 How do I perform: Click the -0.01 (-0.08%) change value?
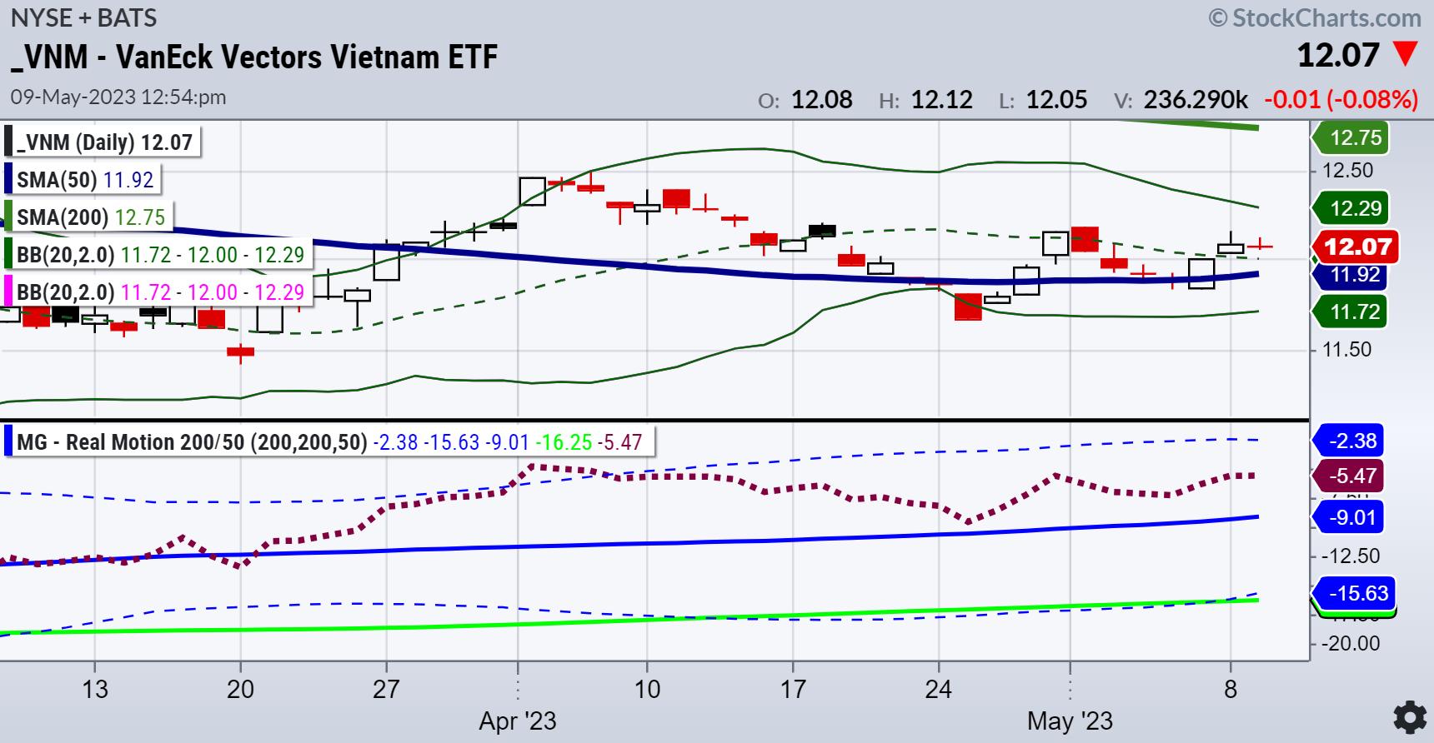[x=1341, y=100]
